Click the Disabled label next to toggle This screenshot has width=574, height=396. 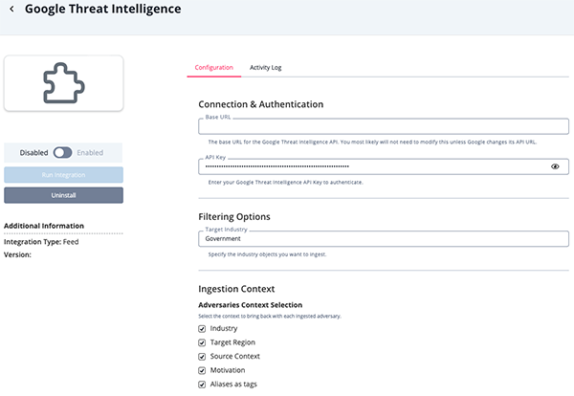pyautogui.click(x=33, y=153)
